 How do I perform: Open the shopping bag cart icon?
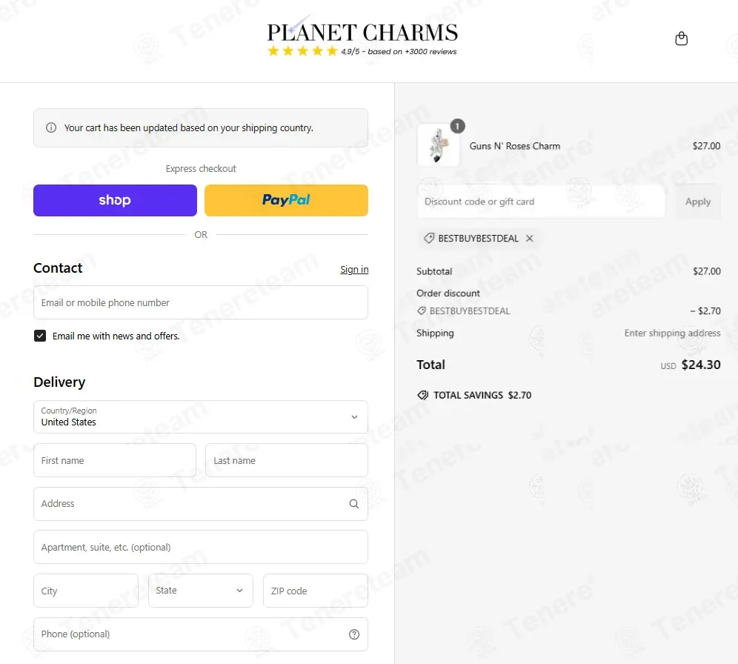pyautogui.click(x=681, y=38)
